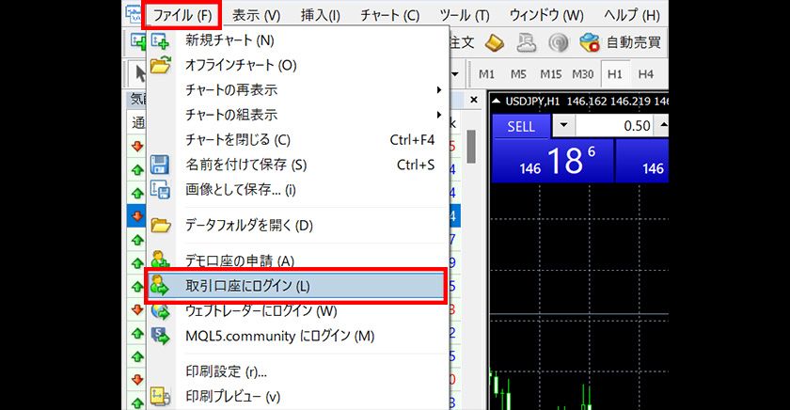Close the market watch panel with X
The image size is (790, 410).
(474, 100)
